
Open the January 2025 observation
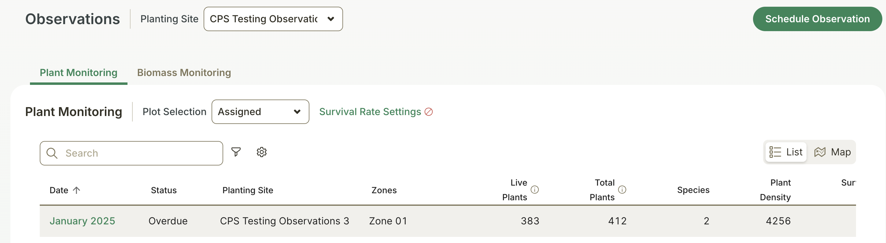click(82, 221)
